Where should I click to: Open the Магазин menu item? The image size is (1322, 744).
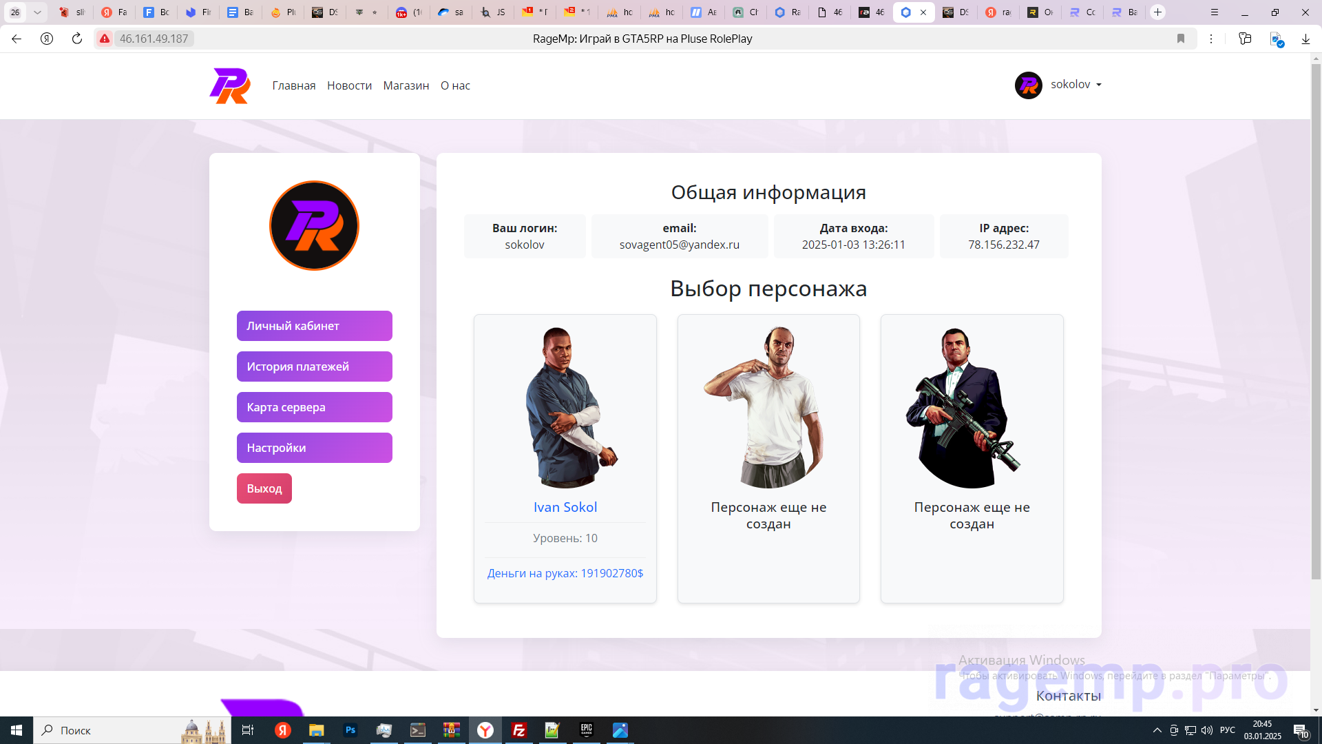(406, 85)
